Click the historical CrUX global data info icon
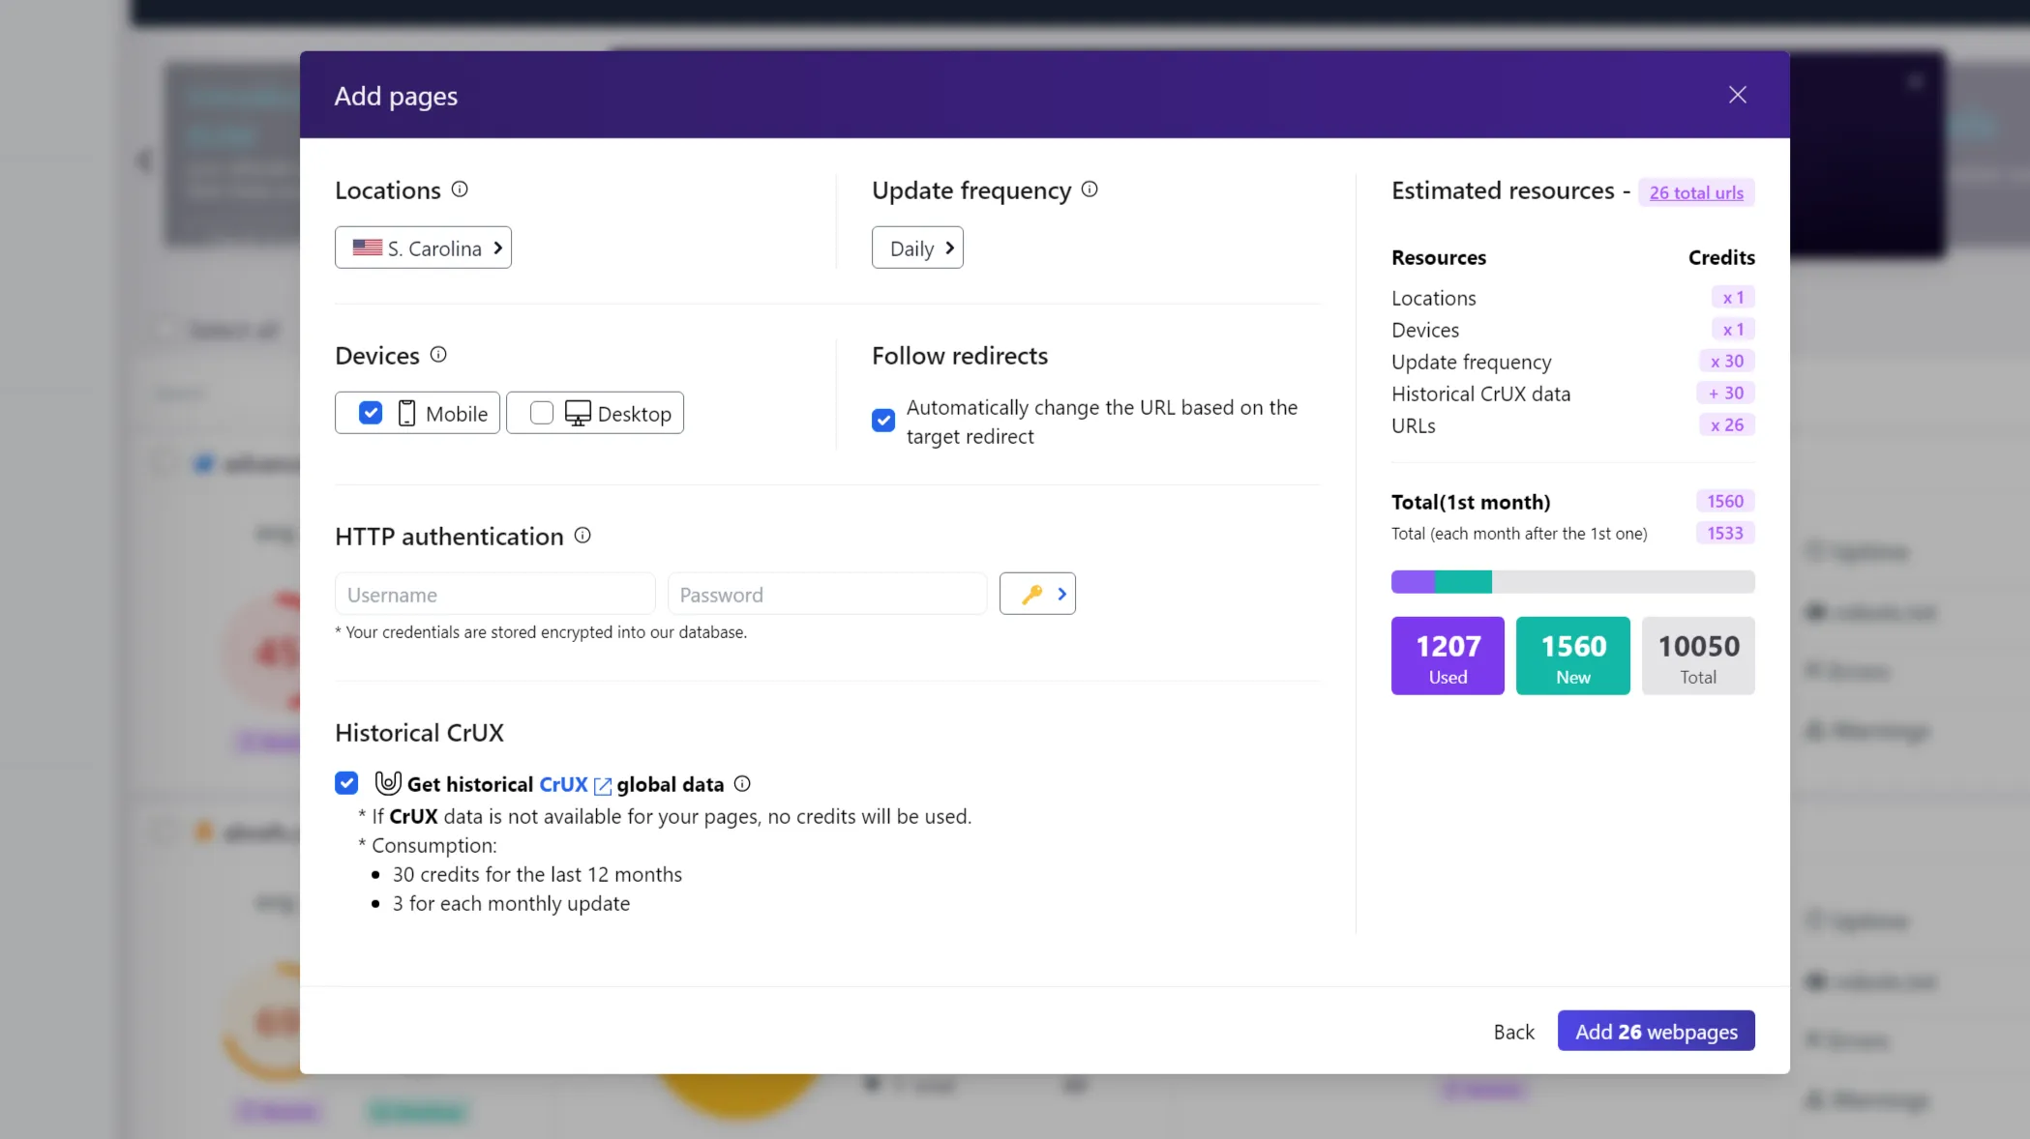 coord(742,784)
